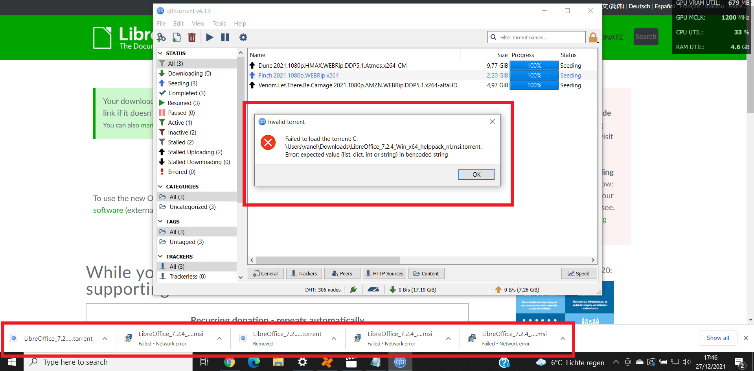Open Options via the gear toolbar icon

pyautogui.click(x=243, y=37)
